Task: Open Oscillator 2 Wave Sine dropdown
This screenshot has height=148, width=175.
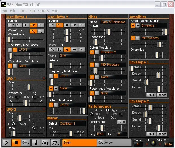Action: pyautogui.click(x=72, y=55)
